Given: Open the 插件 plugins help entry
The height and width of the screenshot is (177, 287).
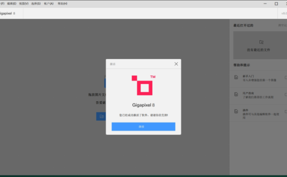Looking at the screenshot, I should (258, 113).
